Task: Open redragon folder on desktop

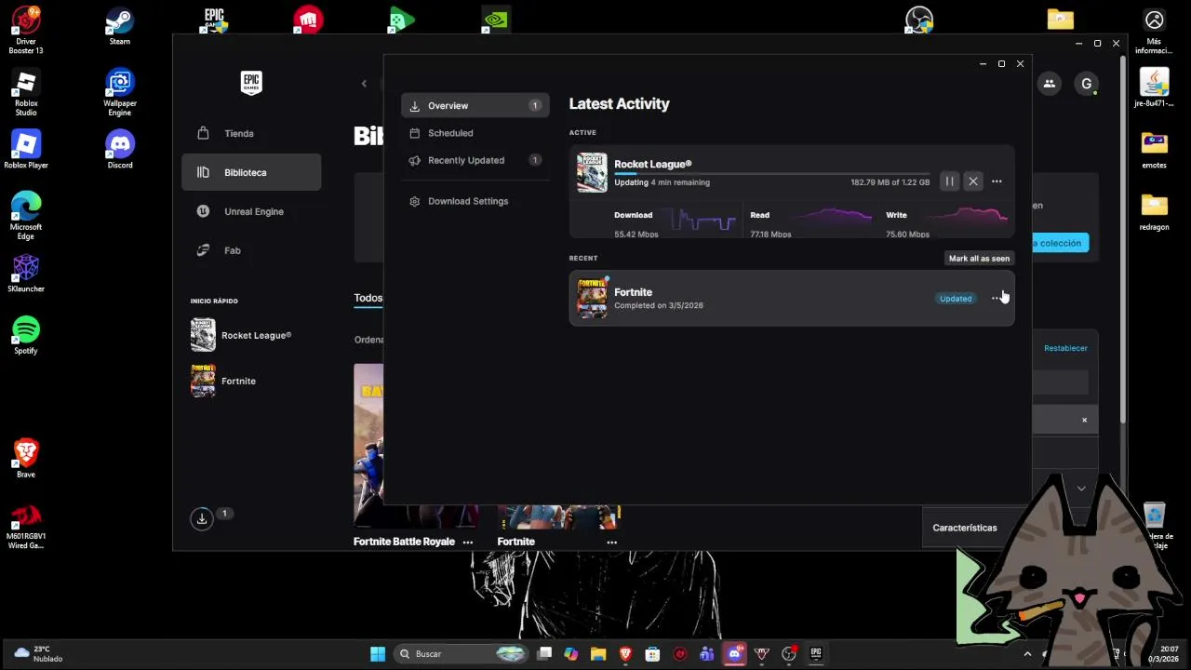Action: pos(1154,212)
